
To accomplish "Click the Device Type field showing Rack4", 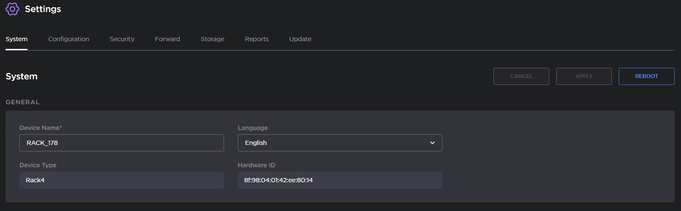I will click(121, 180).
